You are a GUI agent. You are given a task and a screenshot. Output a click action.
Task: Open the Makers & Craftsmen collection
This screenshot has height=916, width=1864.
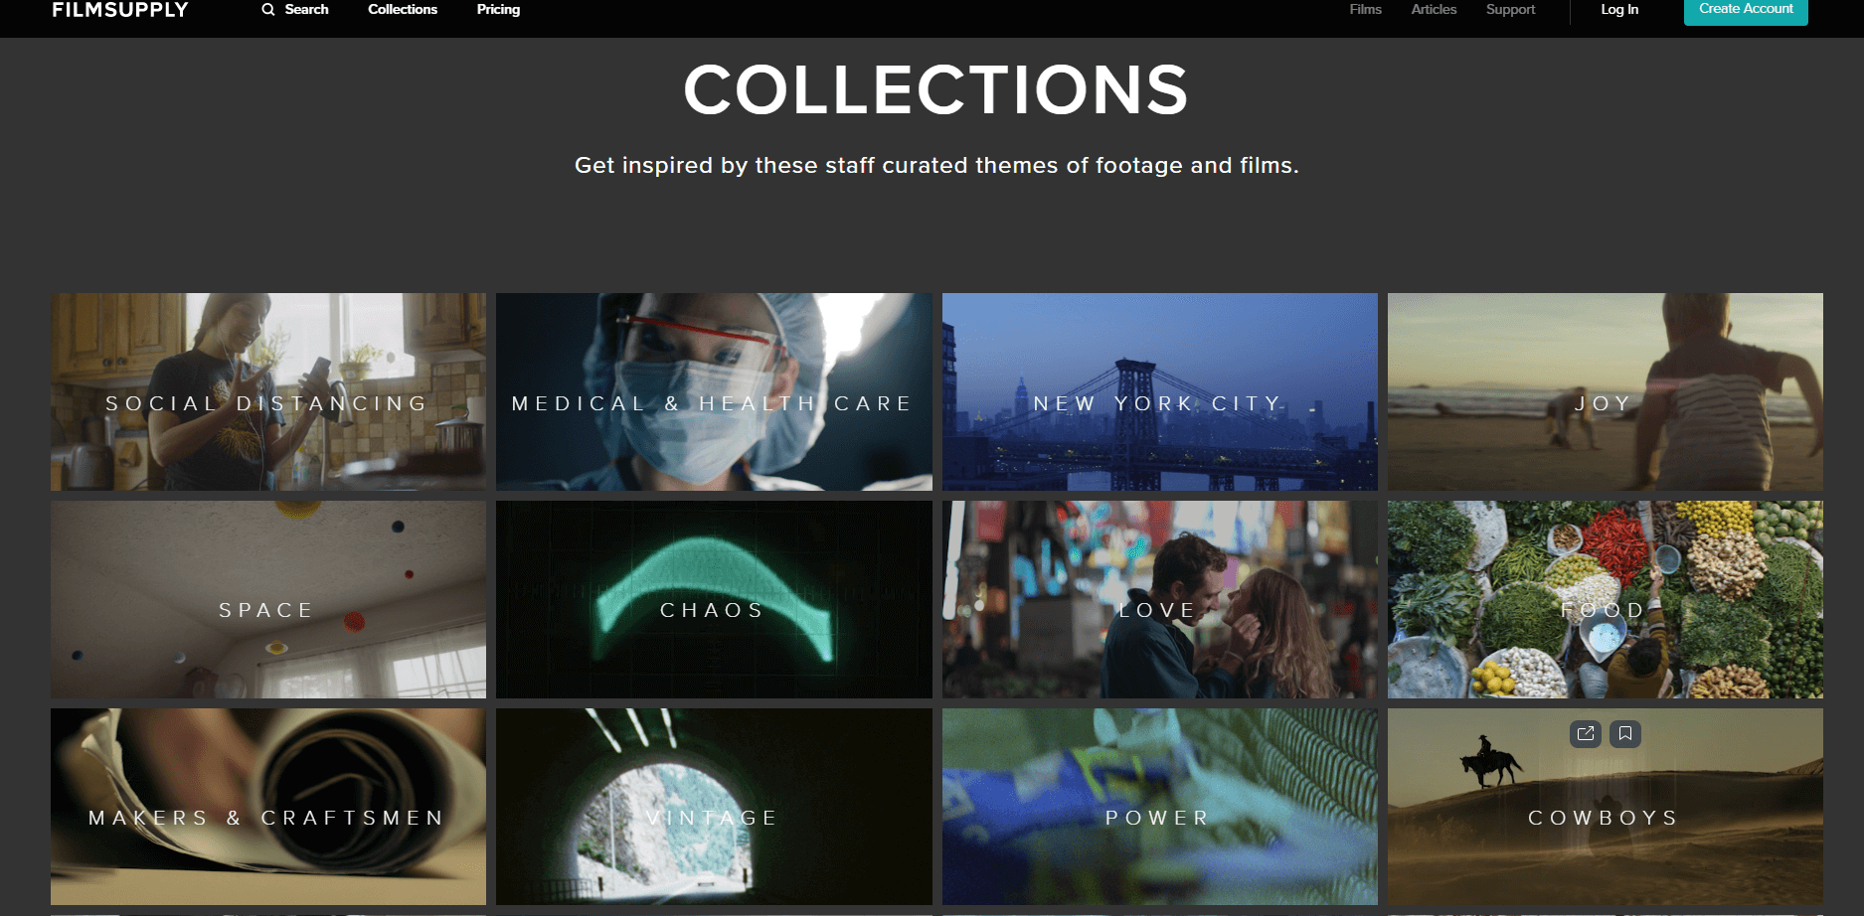coord(266,807)
